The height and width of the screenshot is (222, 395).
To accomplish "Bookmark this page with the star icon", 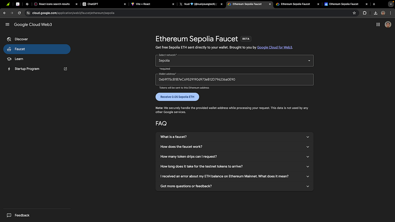I will click(x=354, y=13).
